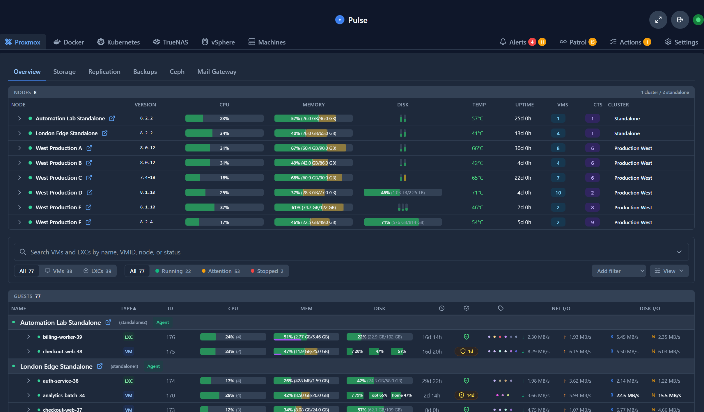Image resolution: width=704 pixels, height=412 pixels.
Task: Click the tag column header icon
Action: pos(501,308)
